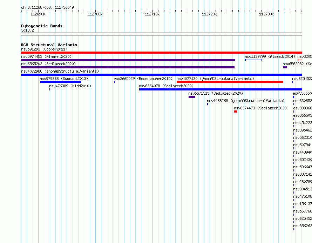Open the nsv607941 variant label
Image resolution: width=312 pixels, height=243 pixels.
[303, 145]
